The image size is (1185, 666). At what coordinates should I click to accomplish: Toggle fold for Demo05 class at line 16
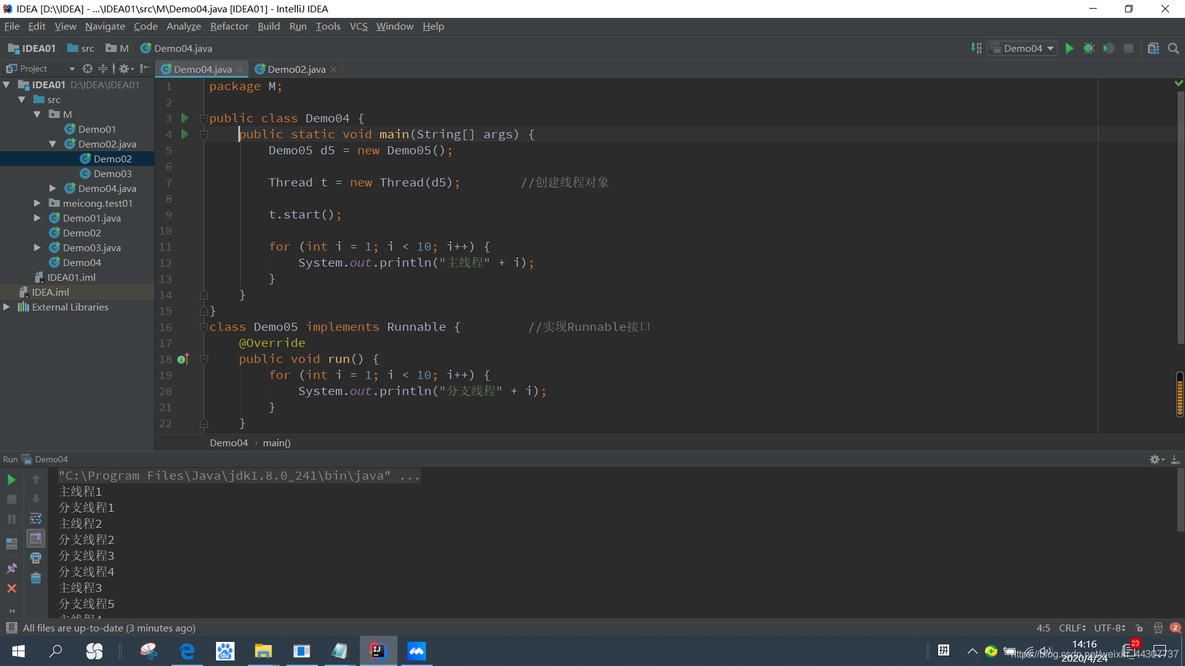204,327
